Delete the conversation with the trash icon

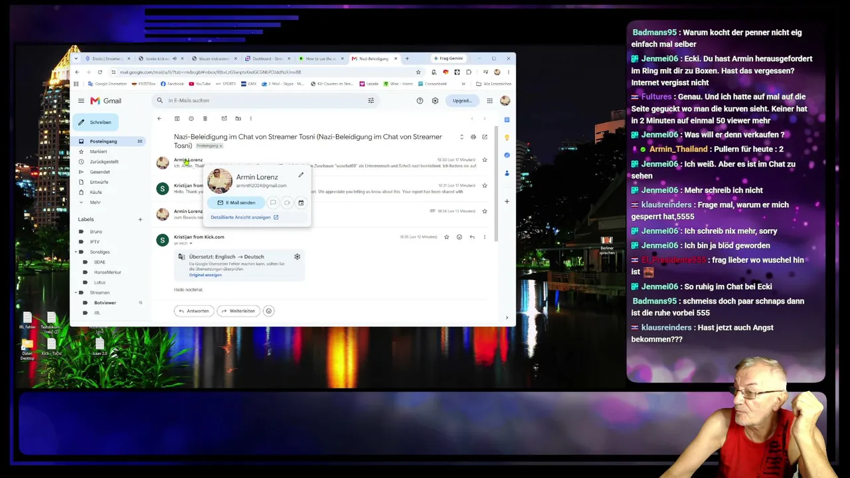[x=205, y=119]
